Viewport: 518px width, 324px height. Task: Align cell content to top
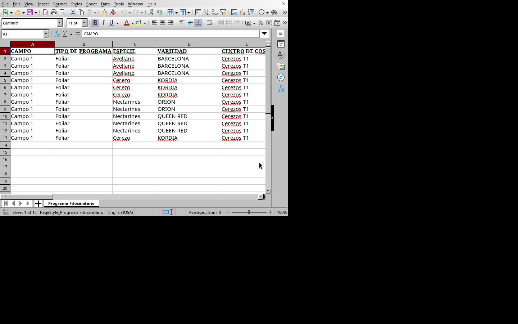[182, 23]
